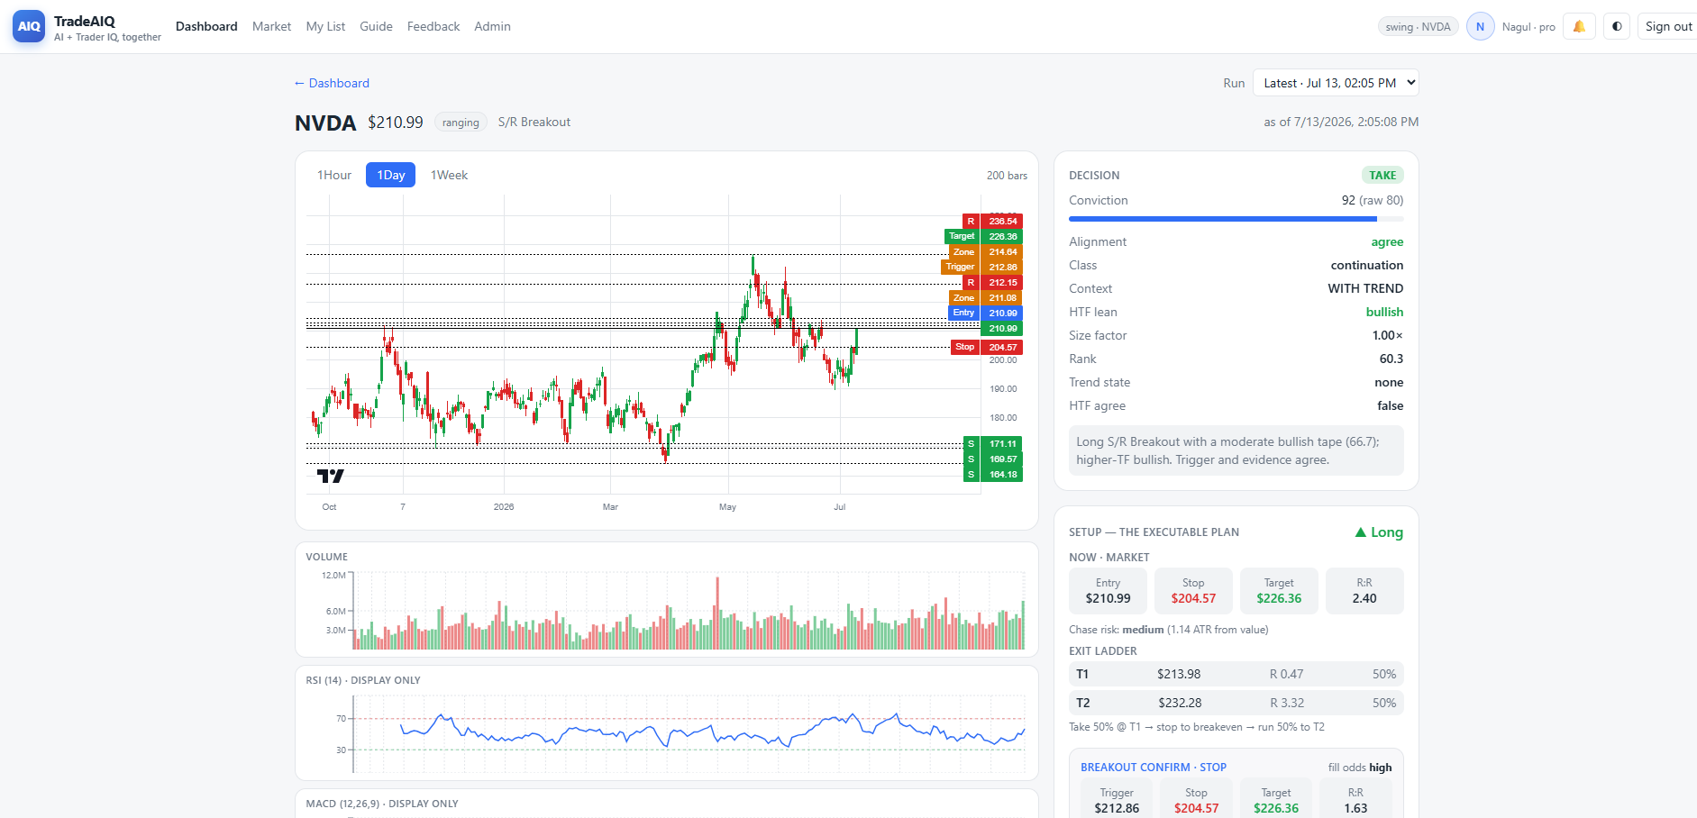This screenshot has width=1697, height=818.
Task: Open the Admin page
Action: pos(492,26)
